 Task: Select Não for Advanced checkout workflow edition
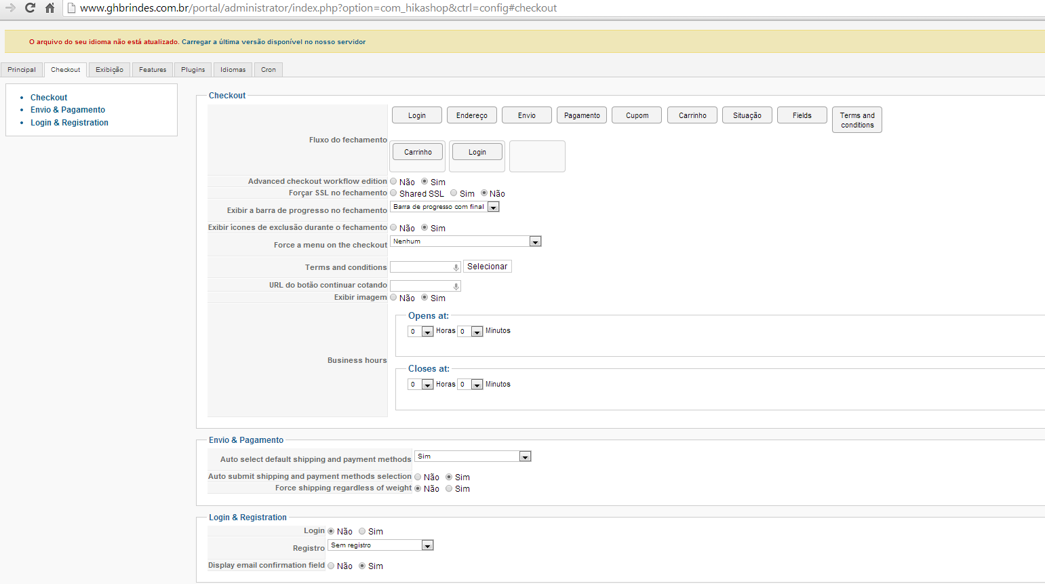tap(393, 181)
